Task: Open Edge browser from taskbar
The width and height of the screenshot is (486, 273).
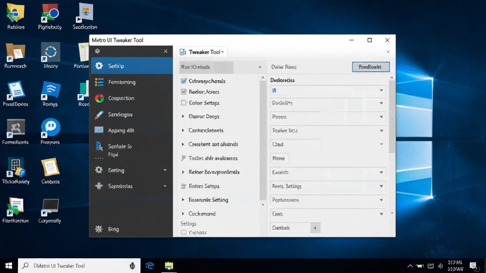Action: (150, 265)
